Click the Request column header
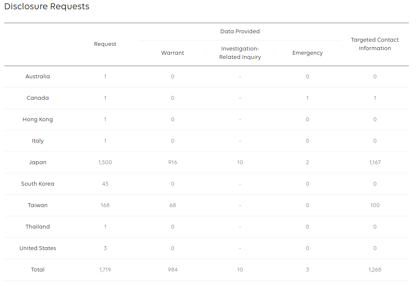Image resolution: width=419 pixels, height=290 pixels. click(105, 44)
